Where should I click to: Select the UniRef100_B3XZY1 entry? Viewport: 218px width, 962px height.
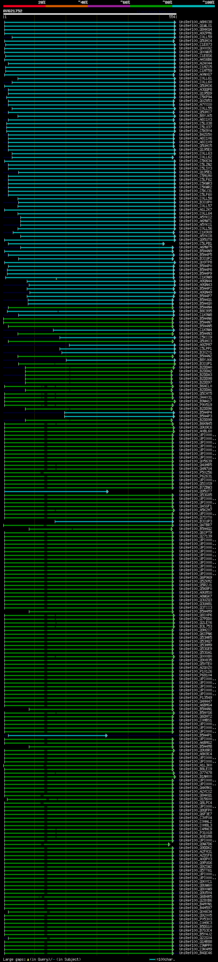195,353
